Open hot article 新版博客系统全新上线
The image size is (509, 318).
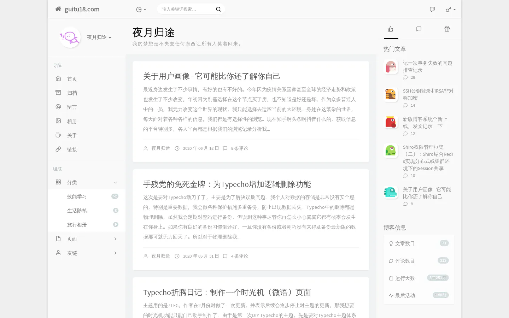pos(425,123)
